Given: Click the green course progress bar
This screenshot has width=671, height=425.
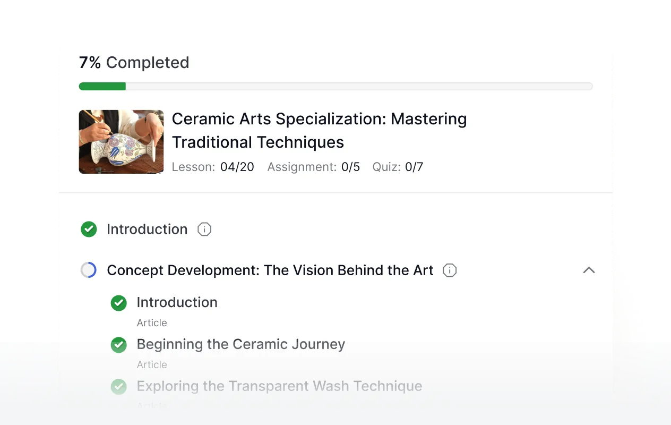Looking at the screenshot, I should coord(102,87).
